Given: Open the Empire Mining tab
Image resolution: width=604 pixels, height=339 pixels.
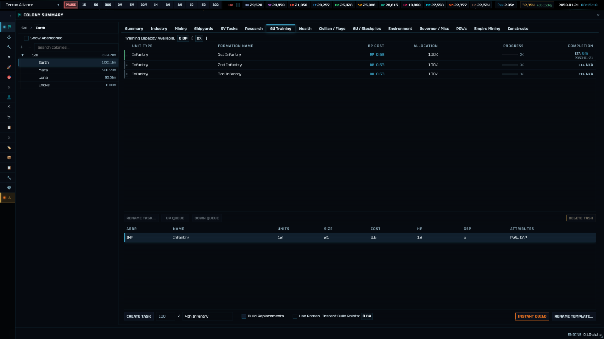Looking at the screenshot, I should (487, 29).
